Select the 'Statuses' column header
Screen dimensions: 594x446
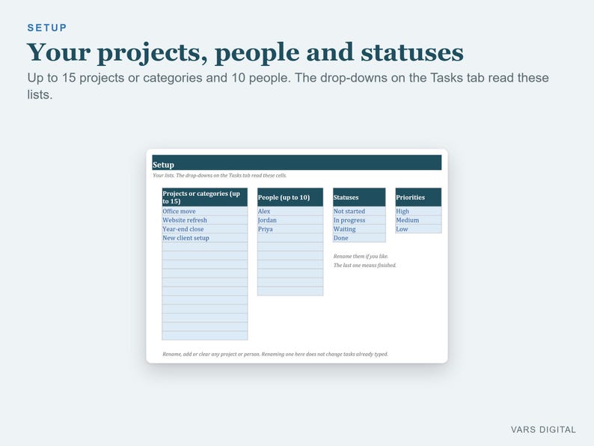(x=359, y=197)
